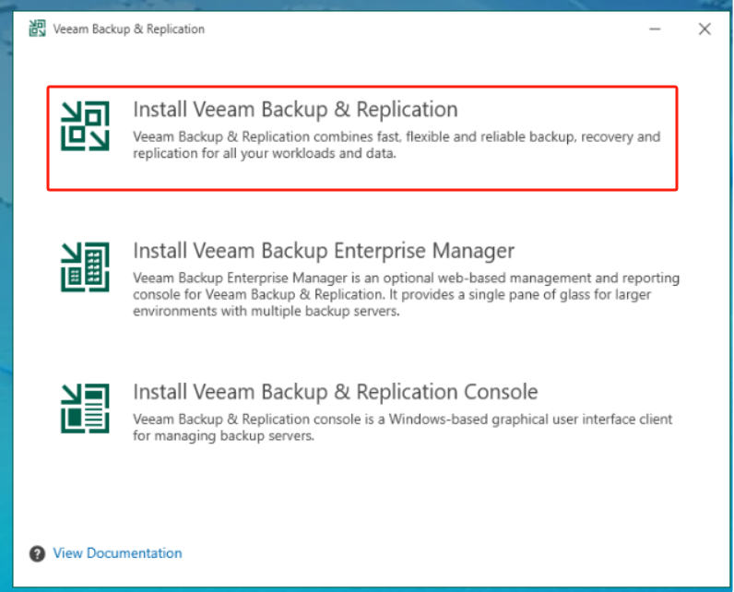Click the 'optional web-based management' description text

(407, 294)
